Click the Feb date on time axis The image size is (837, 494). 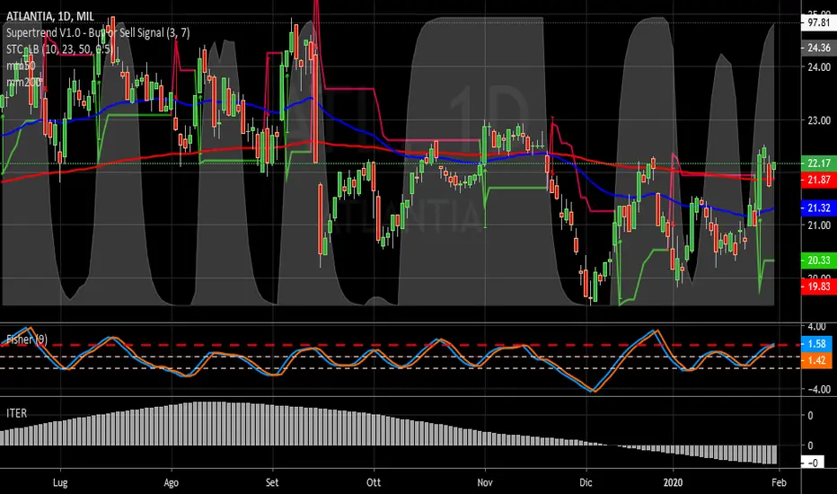pos(779,482)
